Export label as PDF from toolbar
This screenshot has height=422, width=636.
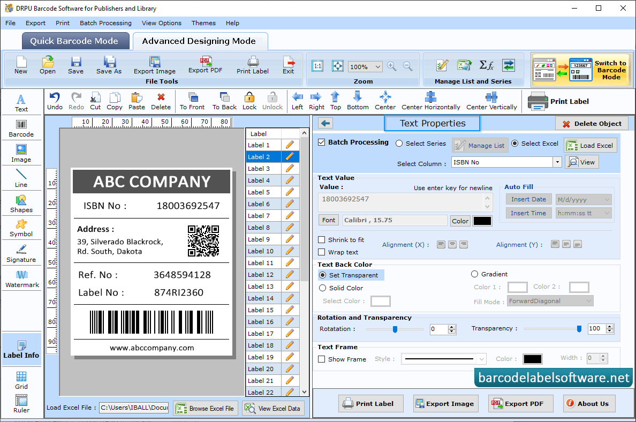coord(205,65)
